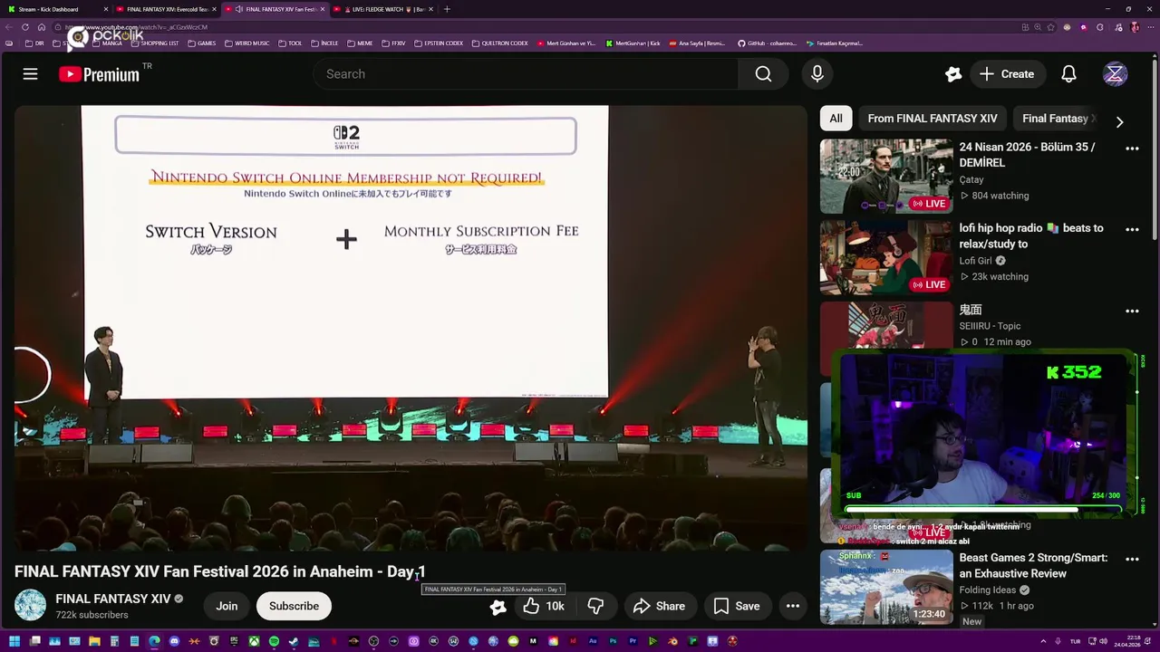Open Steam from taskbar

click(x=294, y=642)
